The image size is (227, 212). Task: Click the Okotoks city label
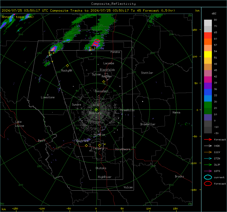101,168
